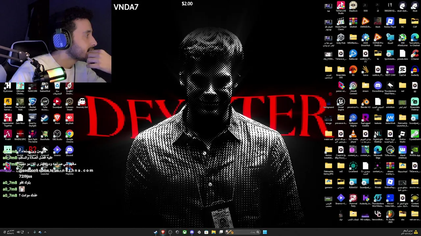
Task: Open TikTok LIVE Studio desktop shortcut
Action: point(341,8)
